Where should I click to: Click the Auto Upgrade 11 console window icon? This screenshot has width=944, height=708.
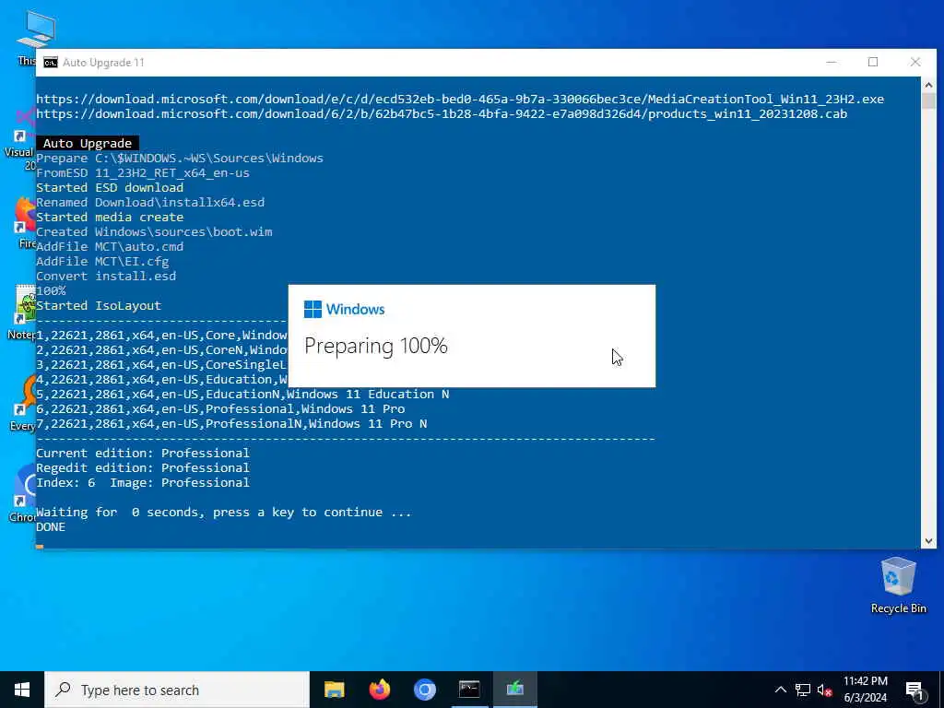click(x=51, y=63)
